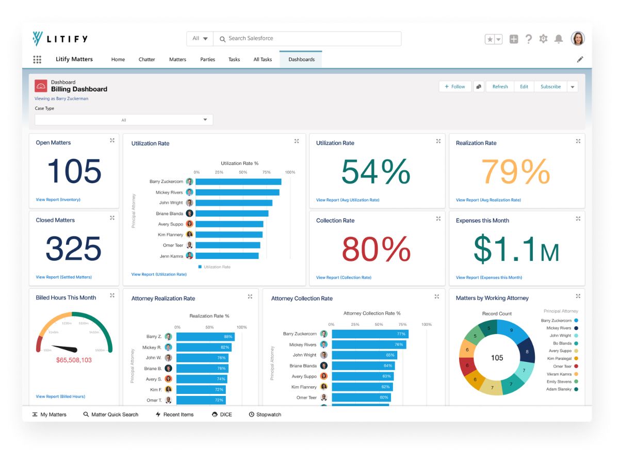619x464 pixels.
Task: Open View Report (Billed Hours) link
Action: tap(60, 396)
